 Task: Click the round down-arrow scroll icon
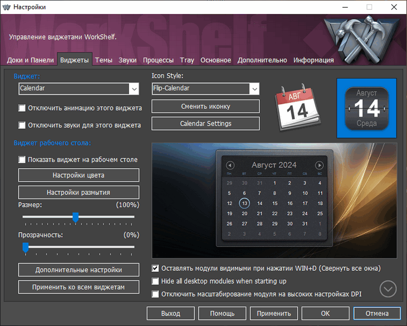(388, 289)
